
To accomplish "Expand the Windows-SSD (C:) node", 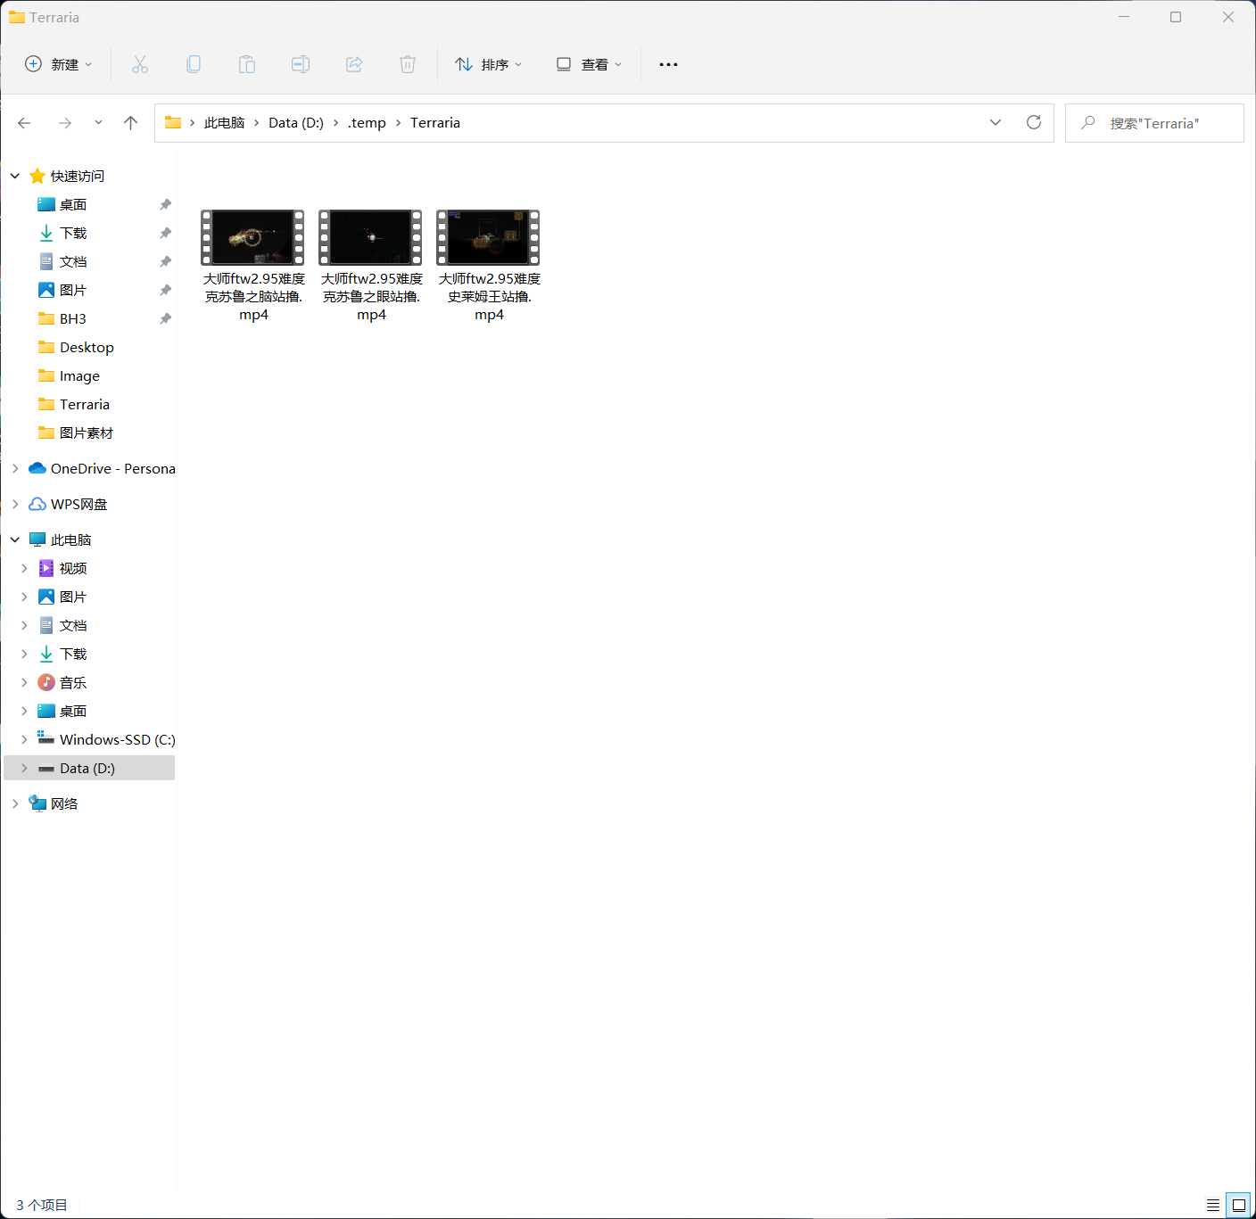I will click(24, 740).
